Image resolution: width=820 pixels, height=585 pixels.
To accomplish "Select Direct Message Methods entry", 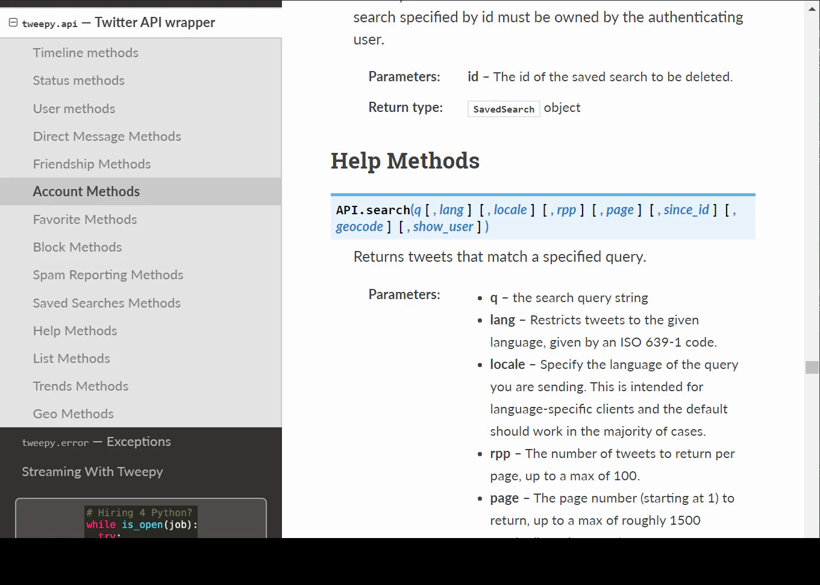I will (107, 137).
